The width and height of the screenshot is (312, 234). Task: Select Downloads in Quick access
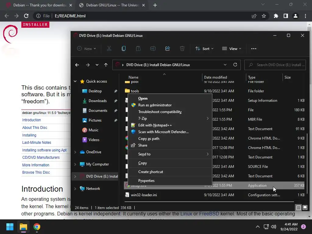(x=97, y=101)
